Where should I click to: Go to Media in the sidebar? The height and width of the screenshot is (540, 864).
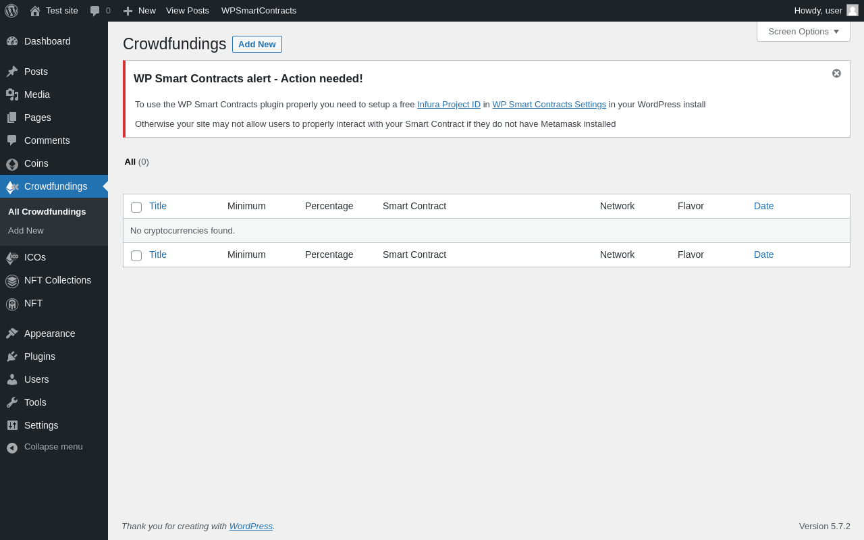pos(54,94)
